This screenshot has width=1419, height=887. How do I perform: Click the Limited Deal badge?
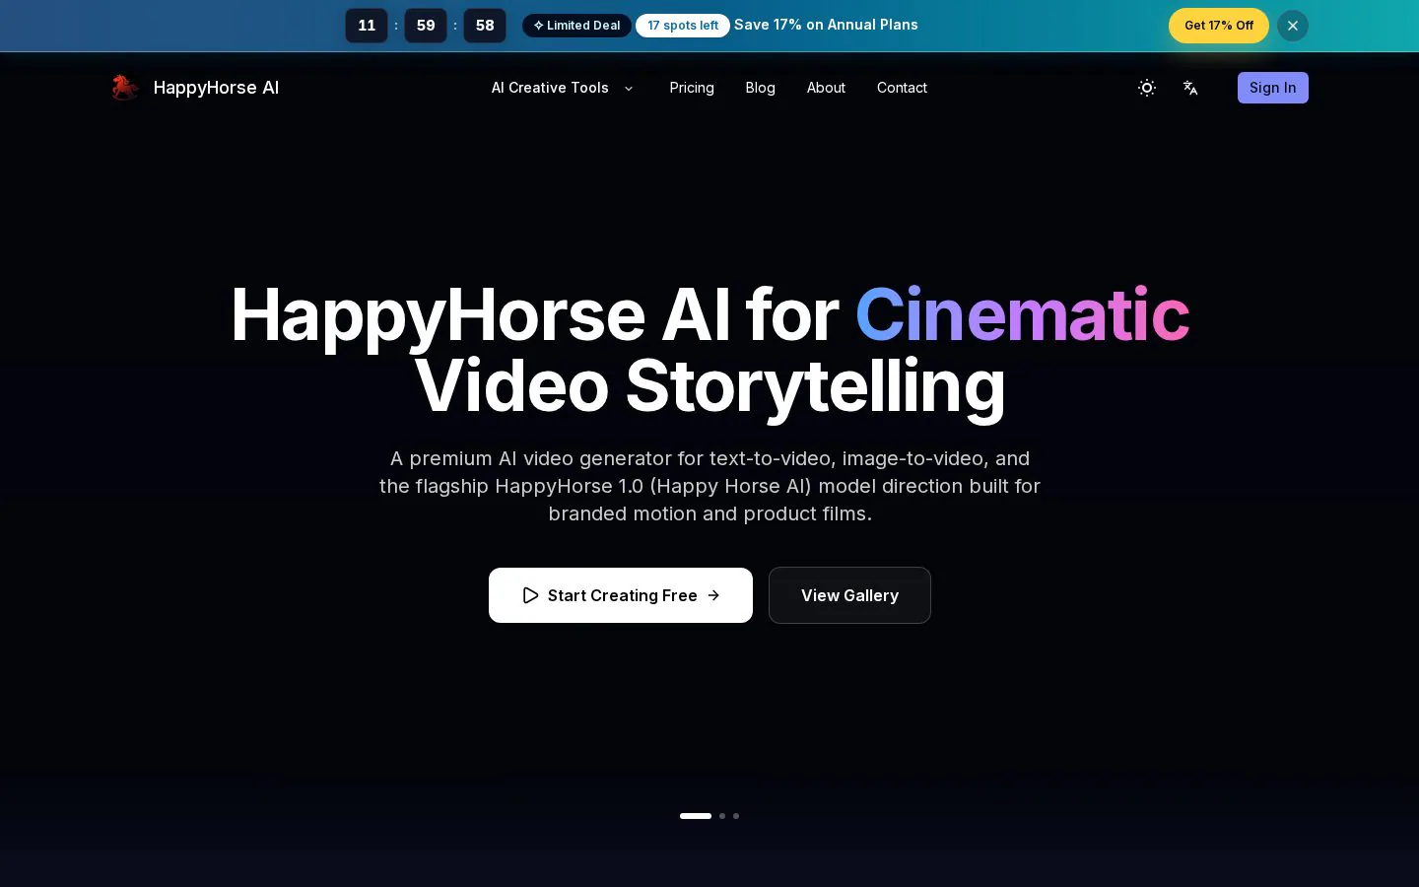point(576,26)
